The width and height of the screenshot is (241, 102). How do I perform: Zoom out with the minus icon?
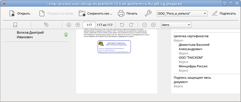[144, 25]
